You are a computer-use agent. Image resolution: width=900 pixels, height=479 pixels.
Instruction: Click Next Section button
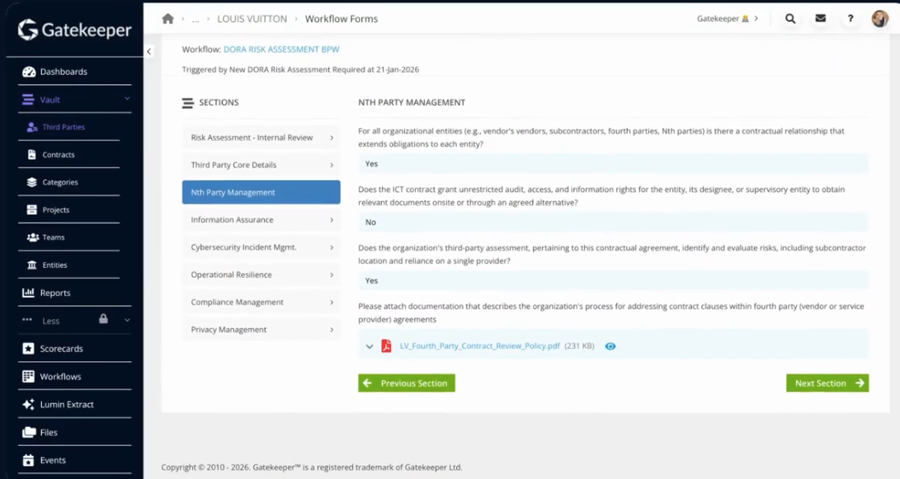coord(827,383)
